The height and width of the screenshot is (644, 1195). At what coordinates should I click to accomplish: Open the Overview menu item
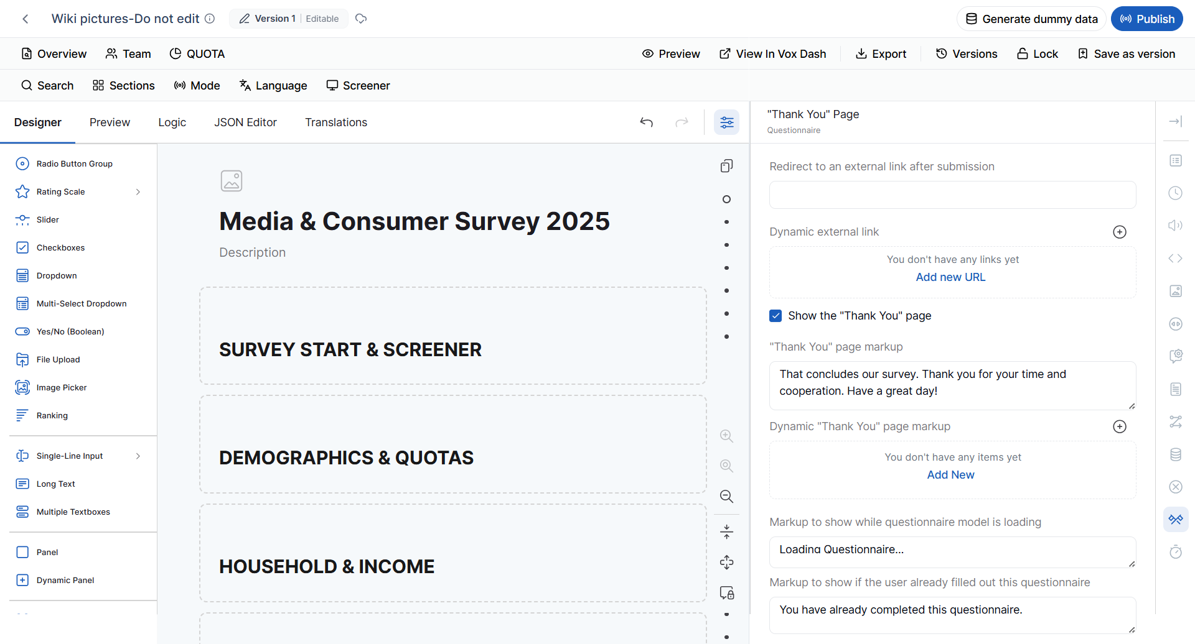[x=54, y=54]
